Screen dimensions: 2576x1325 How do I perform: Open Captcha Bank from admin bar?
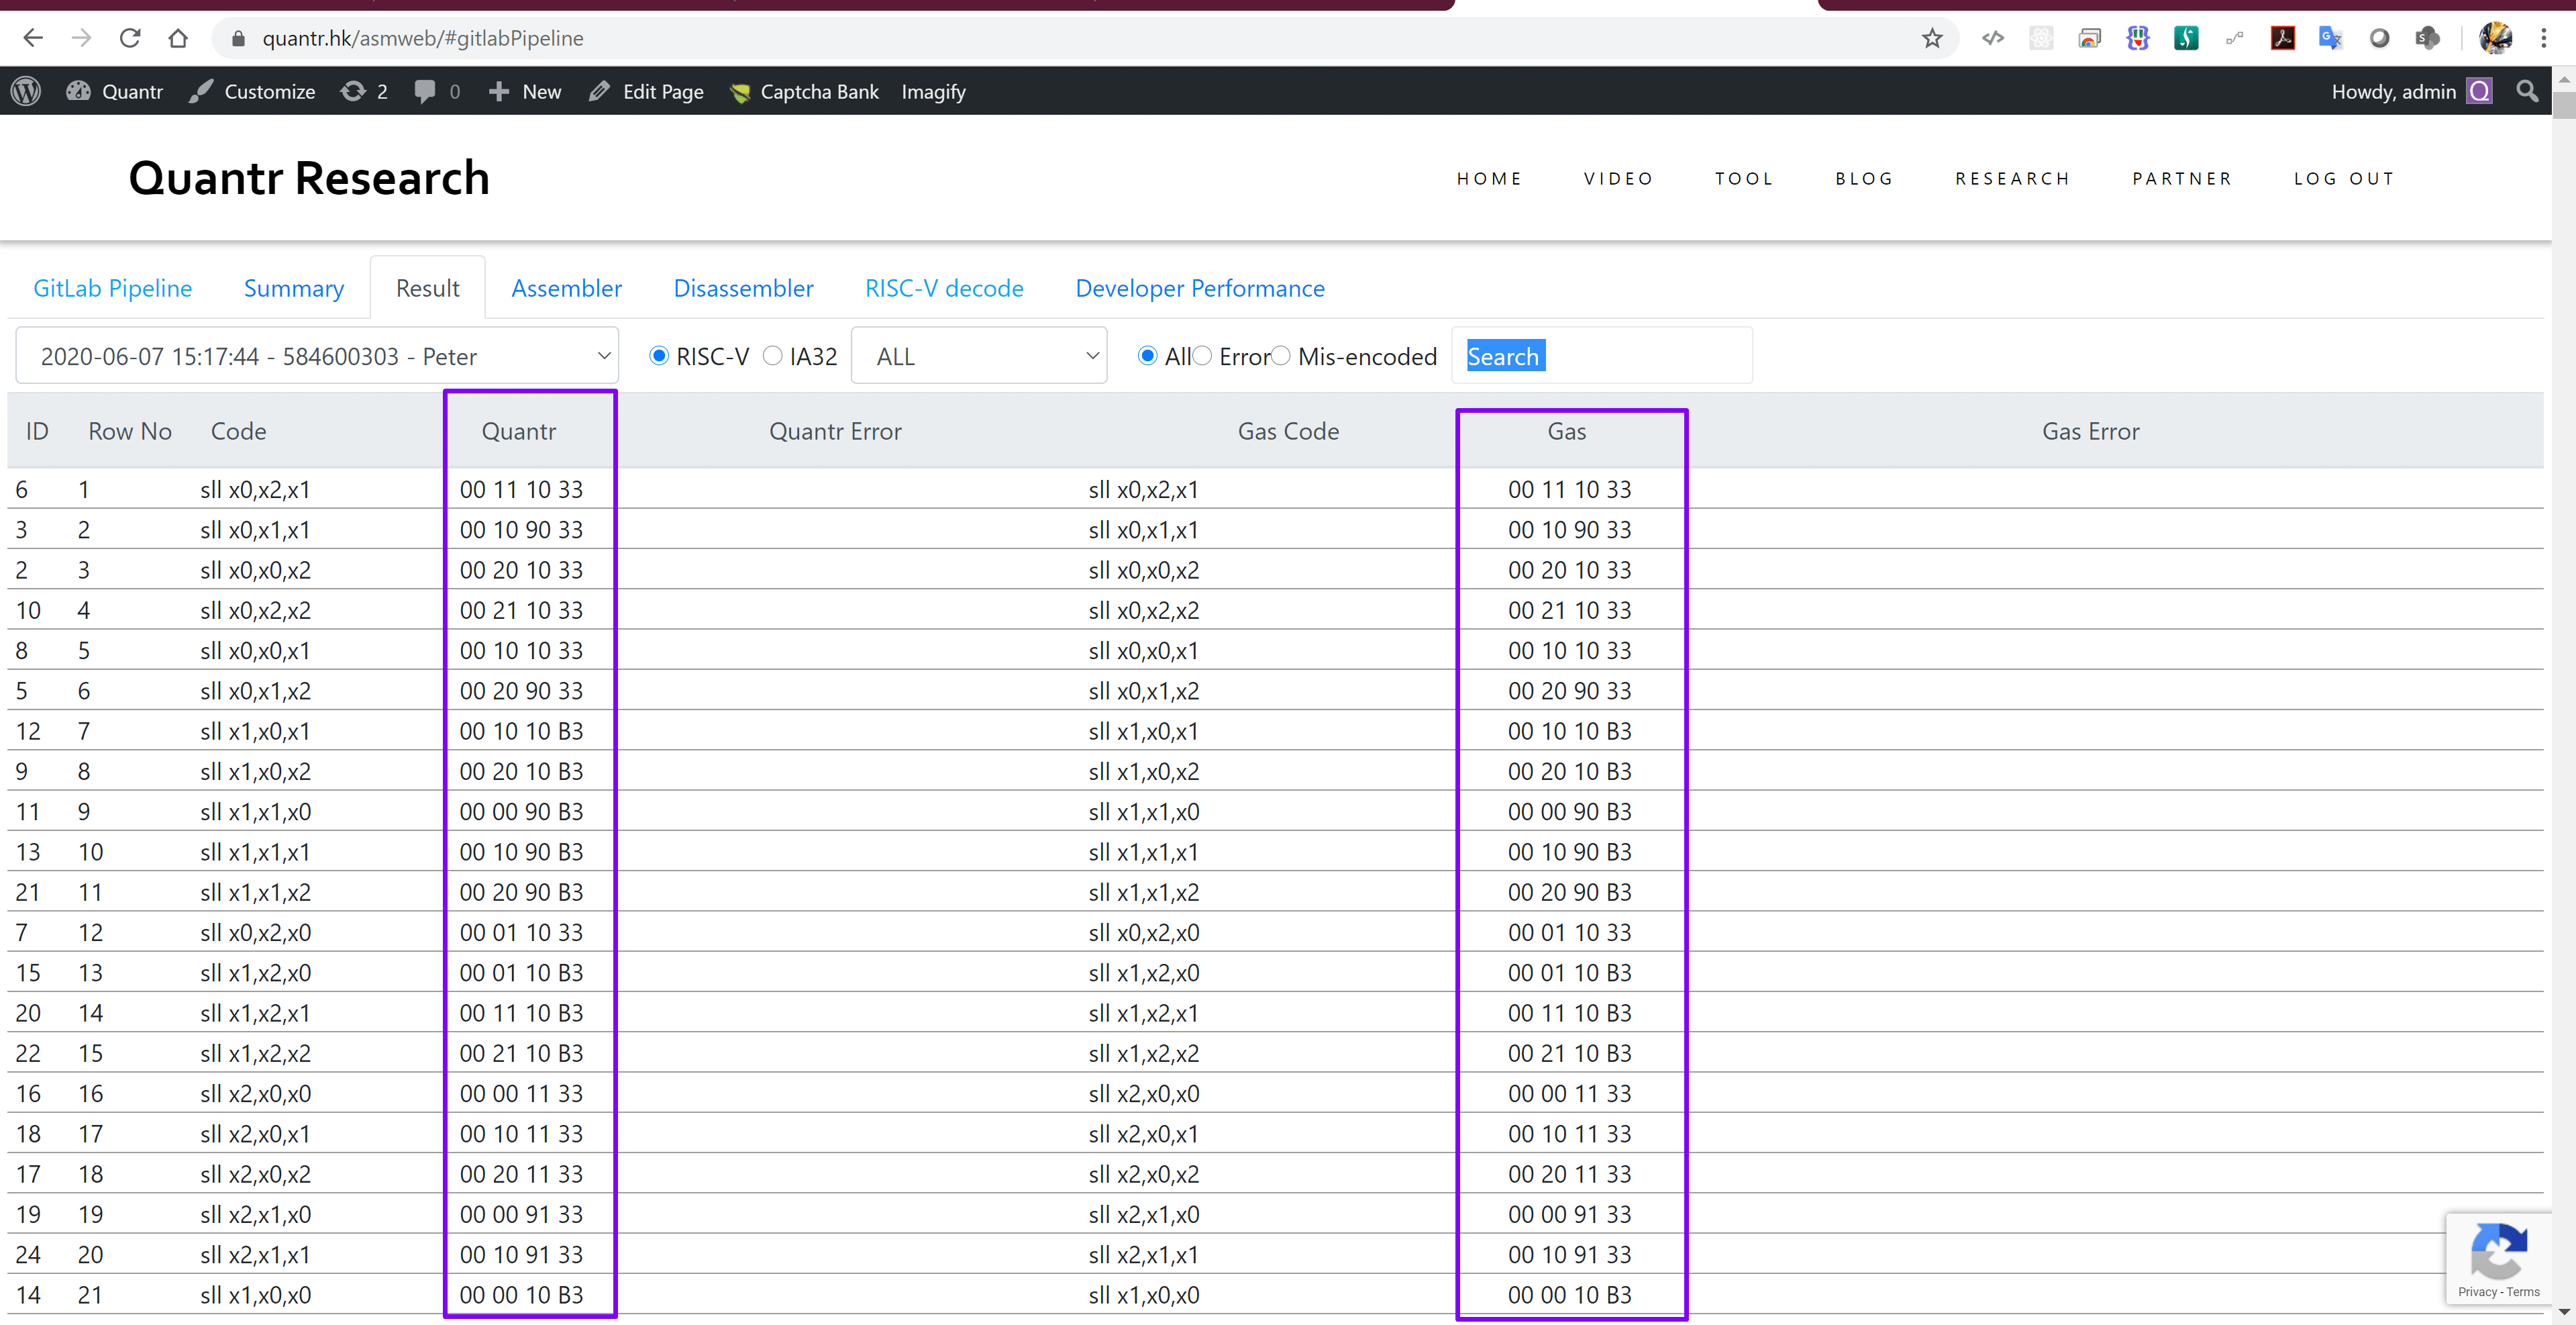tap(804, 91)
